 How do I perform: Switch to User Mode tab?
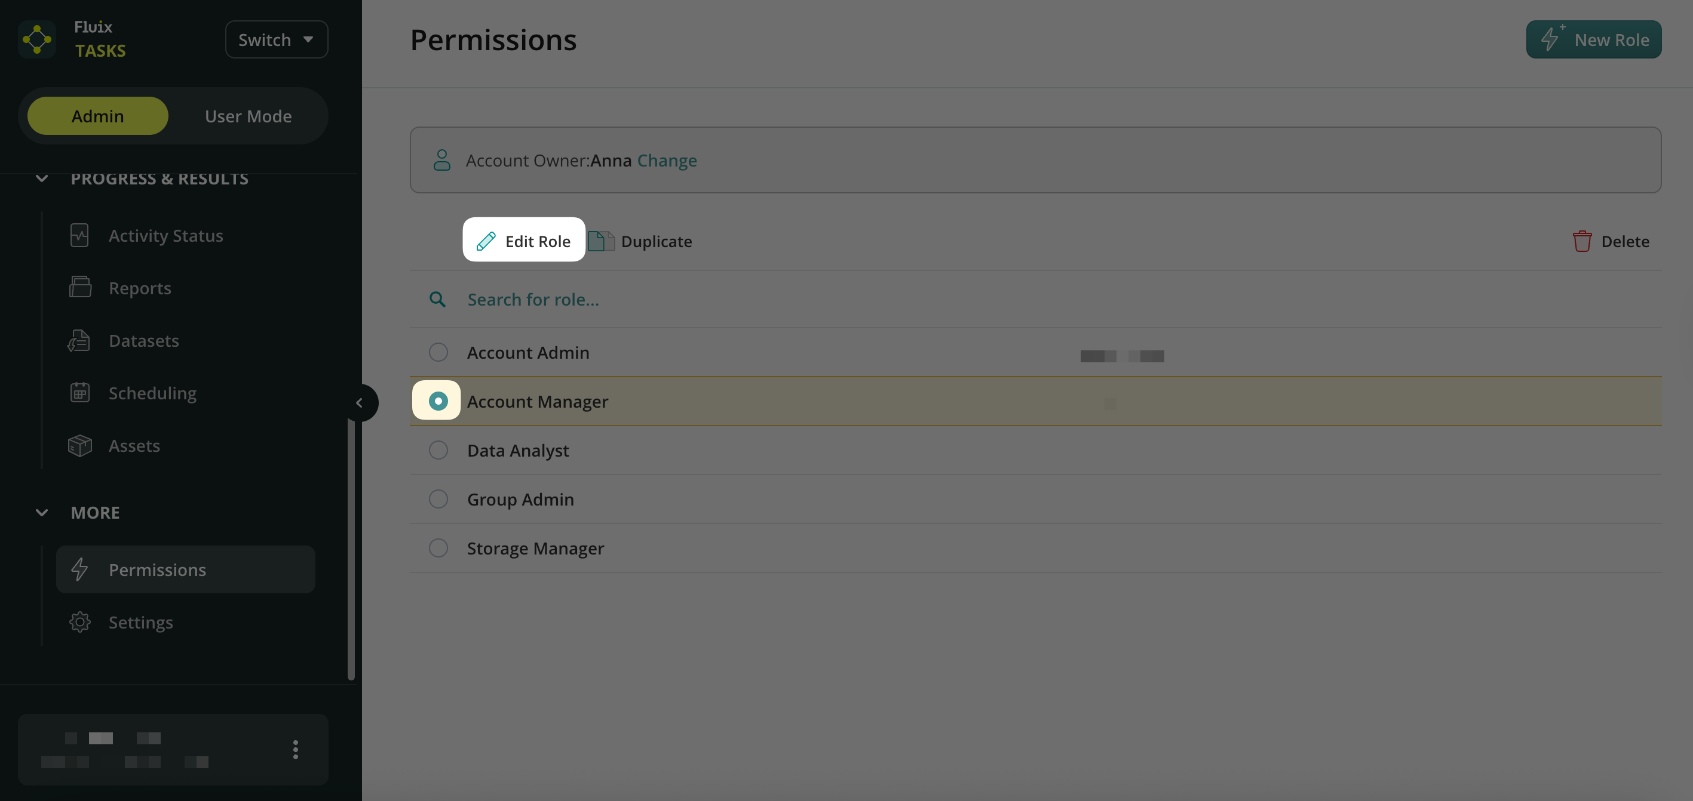(248, 116)
